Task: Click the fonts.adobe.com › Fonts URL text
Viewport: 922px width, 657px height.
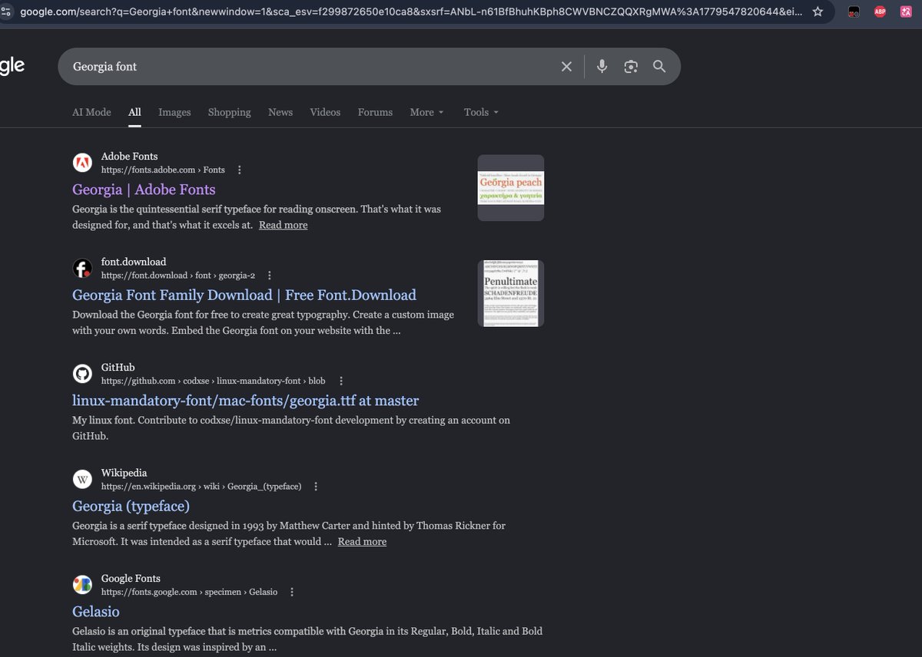Action: [x=163, y=170]
